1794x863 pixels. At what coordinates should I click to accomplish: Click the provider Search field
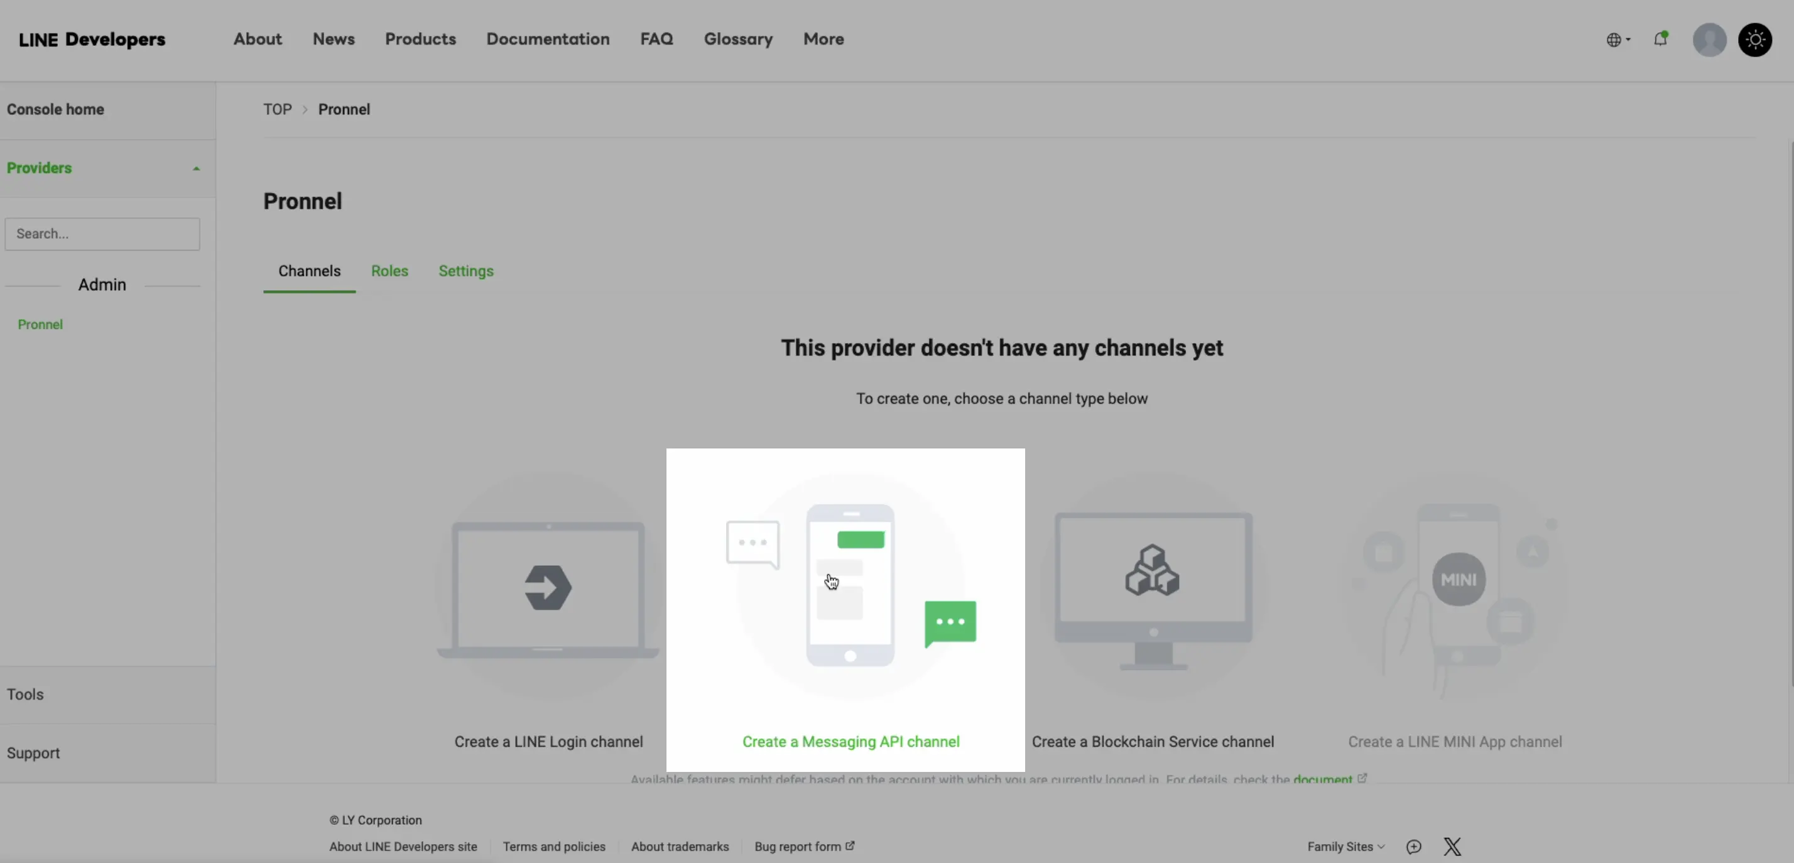click(102, 234)
